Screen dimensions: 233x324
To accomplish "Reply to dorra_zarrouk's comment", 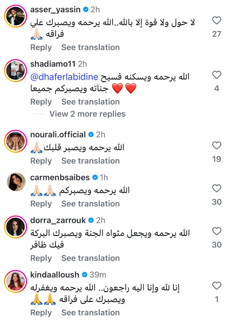I will click(x=41, y=258).
